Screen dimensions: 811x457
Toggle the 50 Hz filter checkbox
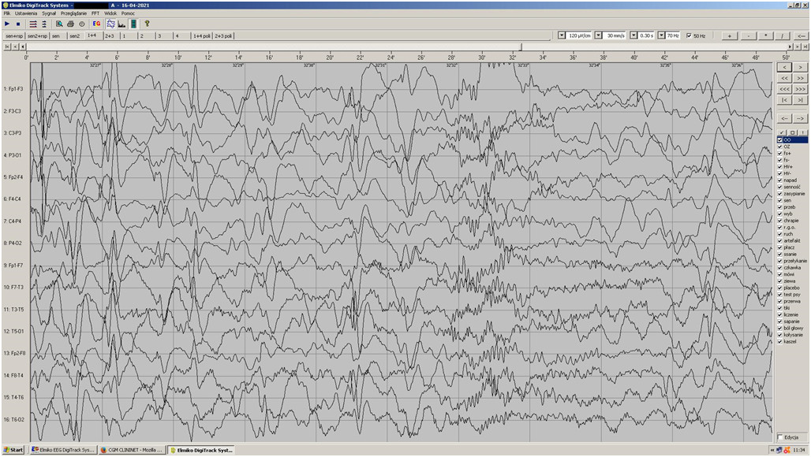(690, 35)
